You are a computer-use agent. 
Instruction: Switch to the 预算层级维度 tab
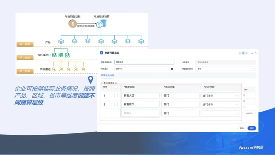click(107, 76)
